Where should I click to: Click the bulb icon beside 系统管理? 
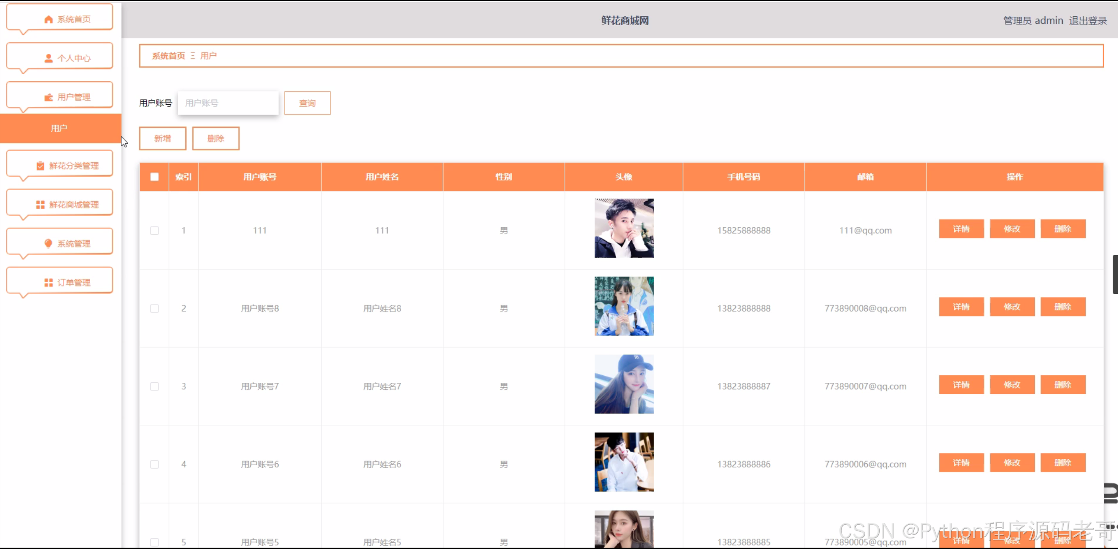[x=49, y=244]
